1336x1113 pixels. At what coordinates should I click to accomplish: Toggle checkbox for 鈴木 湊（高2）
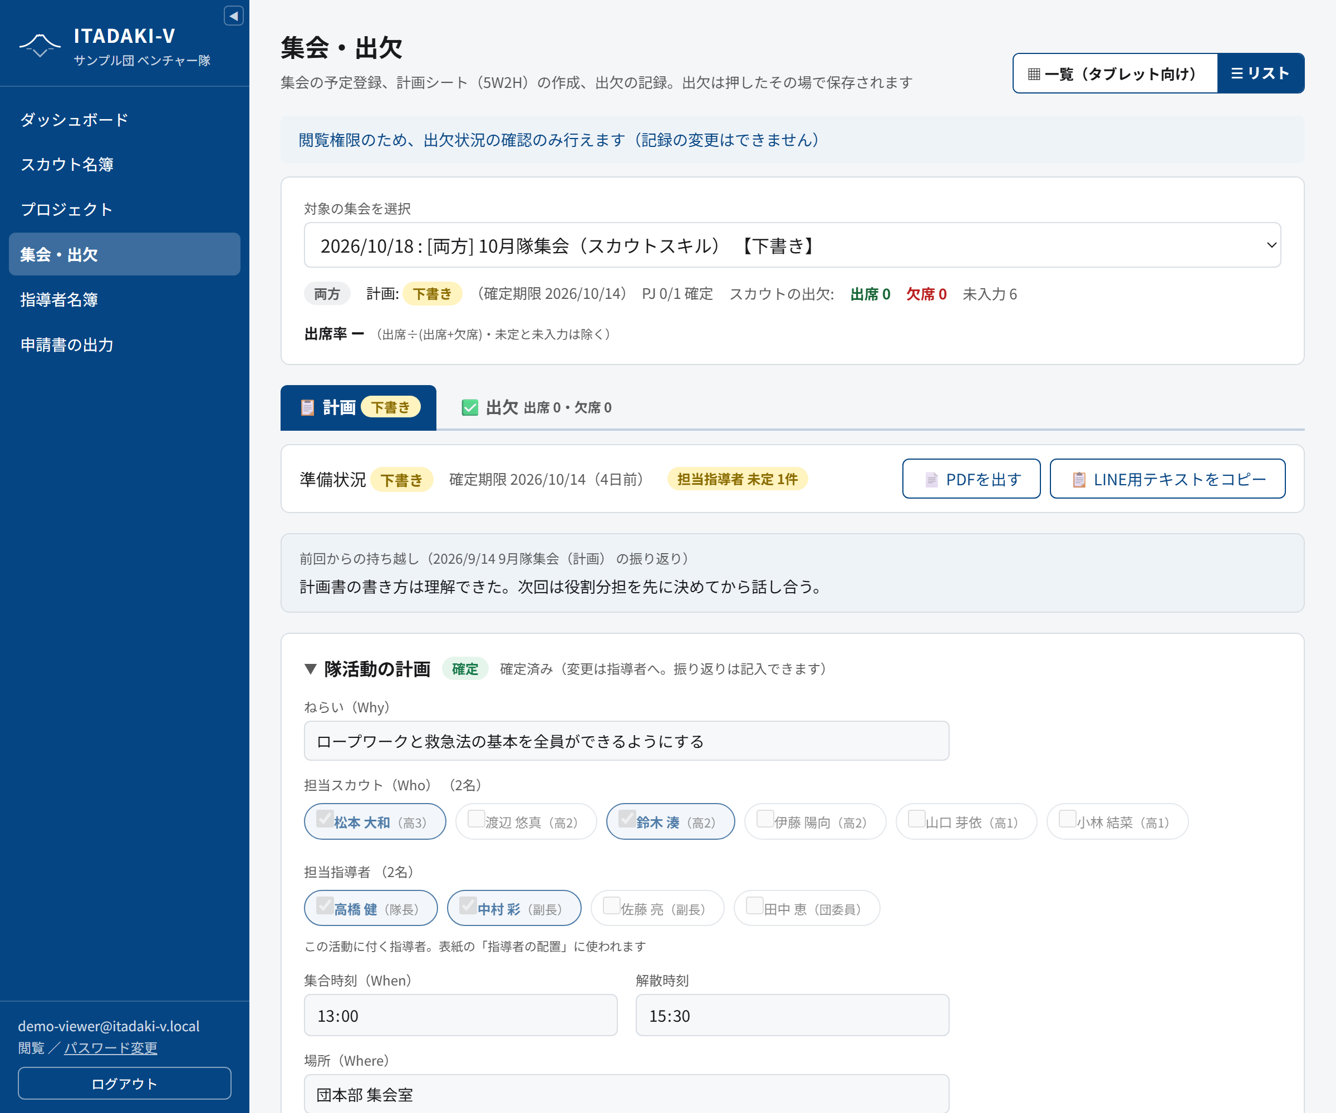click(627, 819)
